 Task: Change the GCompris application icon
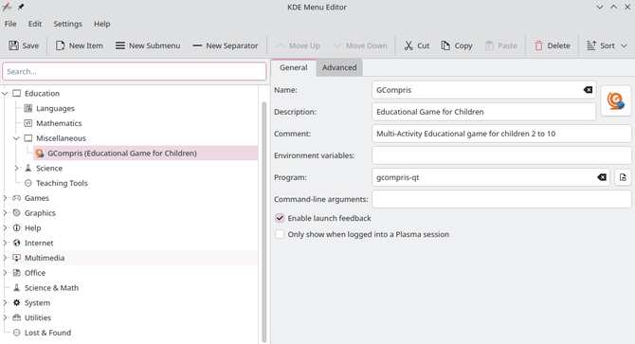(x=615, y=100)
